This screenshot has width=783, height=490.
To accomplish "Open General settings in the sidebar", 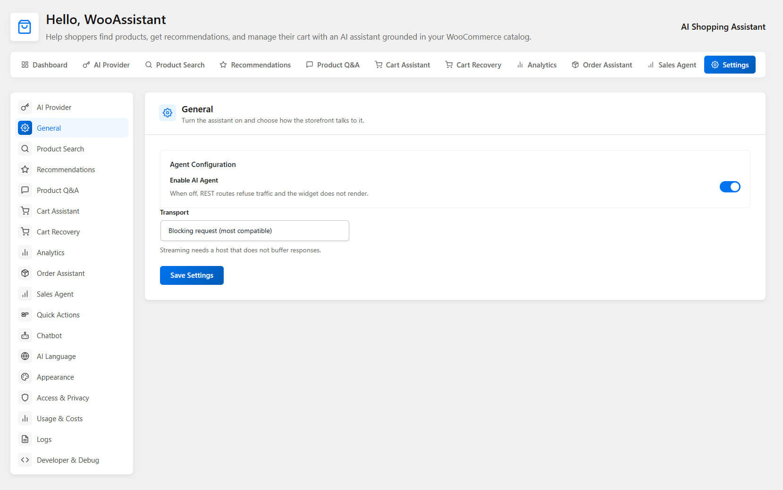I will click(x=73, y=128).
